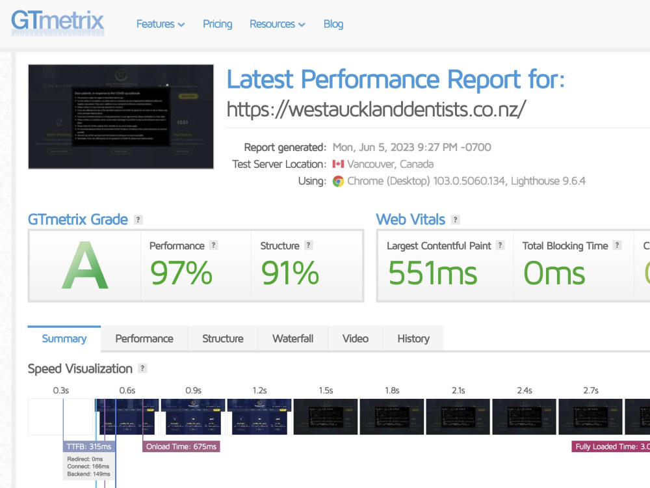This screenshot has width=650, height=488.
Task: Click the grade A letter
Action: click(x=85, y=266)
